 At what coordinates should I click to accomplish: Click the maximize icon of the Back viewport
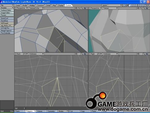85,54
